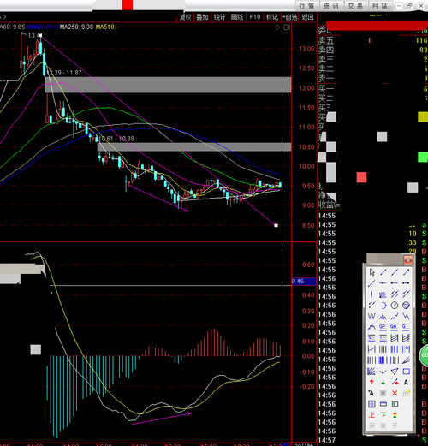The image size is (428, 446).
Task: Click the 画线 draw line button
Action: click(237, 17)
